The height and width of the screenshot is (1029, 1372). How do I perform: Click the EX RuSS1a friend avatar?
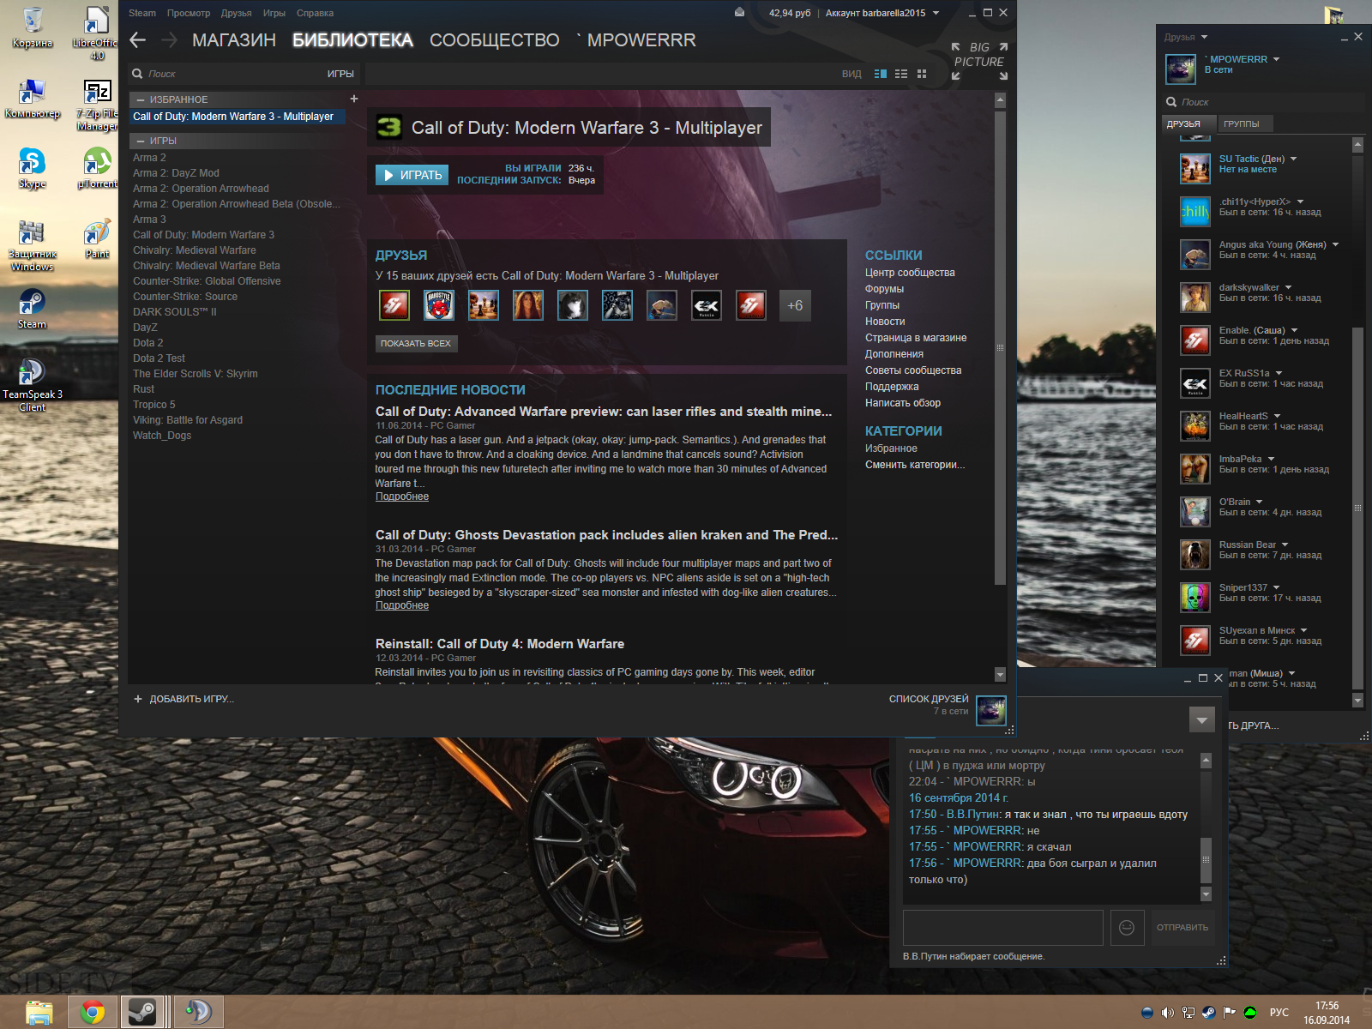tap(1194, 383)
